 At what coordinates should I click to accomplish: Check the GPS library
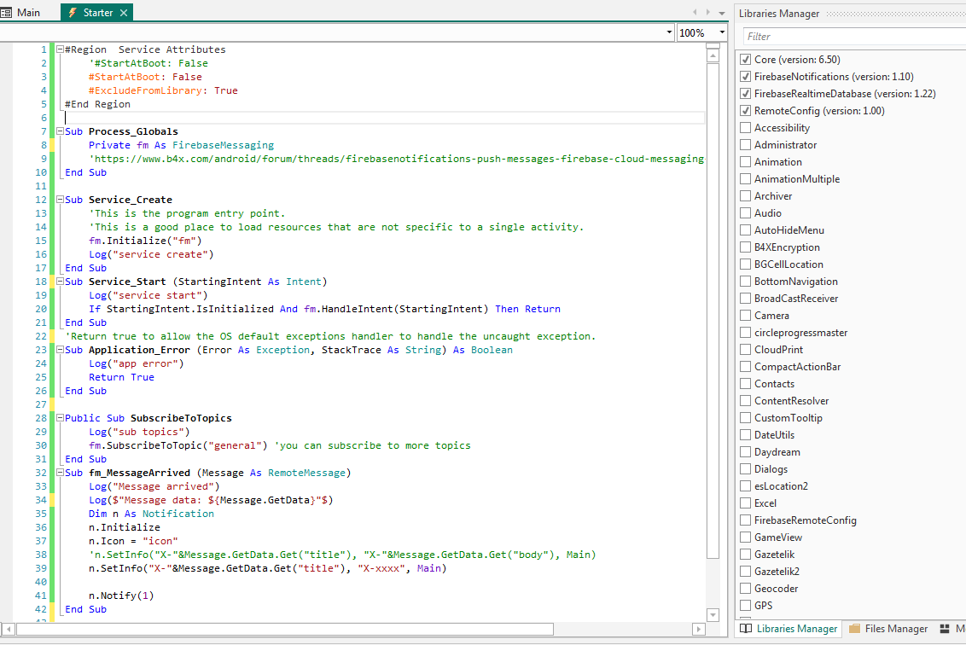click(x=745, y=606)
